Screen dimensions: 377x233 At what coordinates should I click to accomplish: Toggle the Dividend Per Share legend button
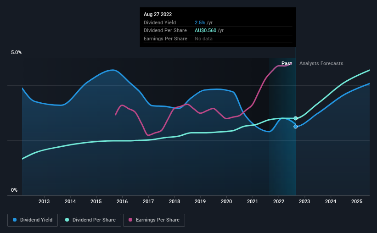click(x=90, y=220)
